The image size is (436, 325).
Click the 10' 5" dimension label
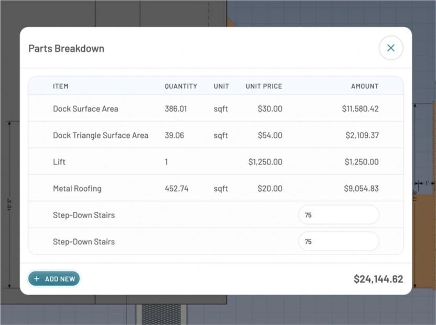9,204
